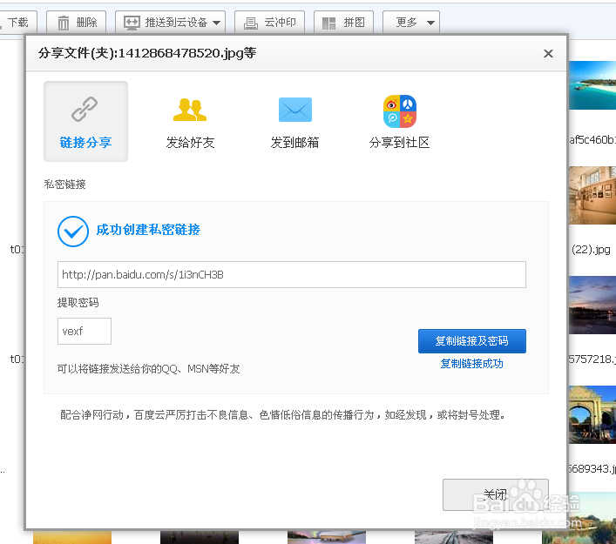Click the 更多 toolbar label
This screenshot has height=544, width=616.
pyautogui.click(x=406, y=23)
